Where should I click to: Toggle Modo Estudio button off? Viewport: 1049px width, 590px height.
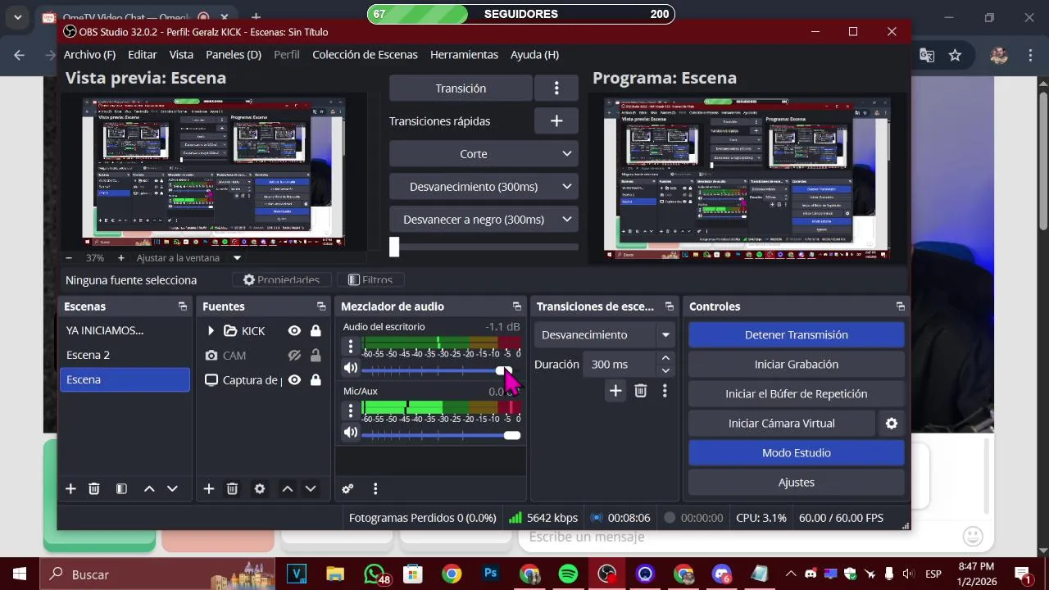coord(796,452)
